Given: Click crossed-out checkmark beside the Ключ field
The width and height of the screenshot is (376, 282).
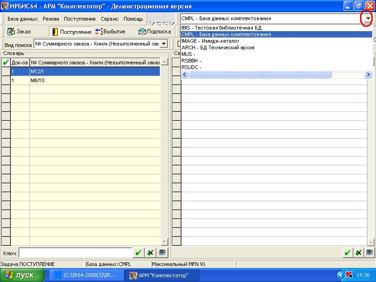Looking at the screenshot, I should 150,252.
